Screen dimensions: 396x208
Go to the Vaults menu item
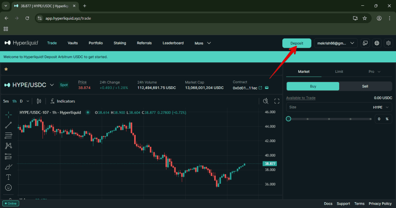point(73,43)
